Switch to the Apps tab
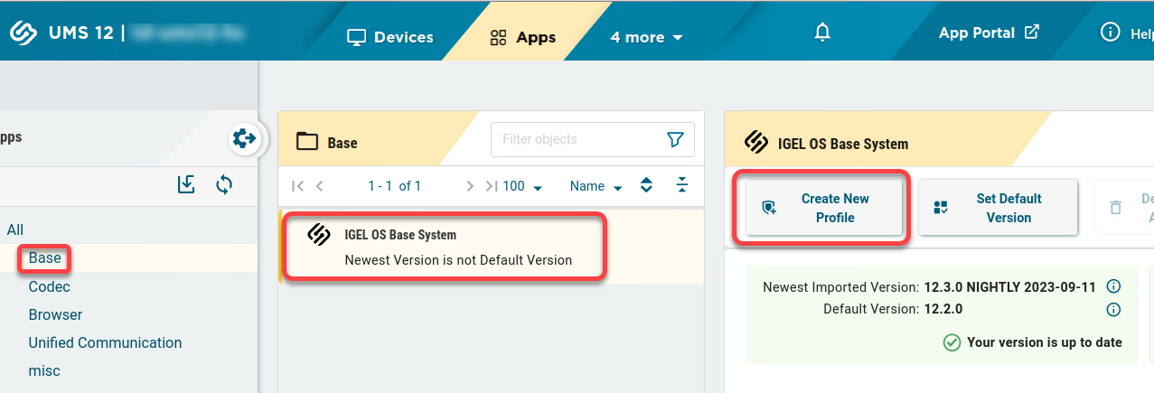 522,37
